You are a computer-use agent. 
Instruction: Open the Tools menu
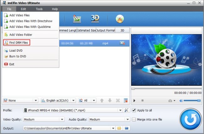(x=39, y=9)
